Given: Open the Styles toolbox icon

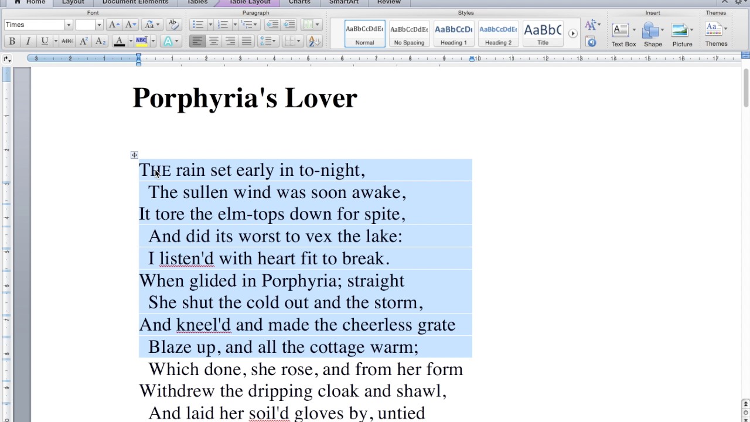Looking at the screenshot, I should [x=591, y=42].
